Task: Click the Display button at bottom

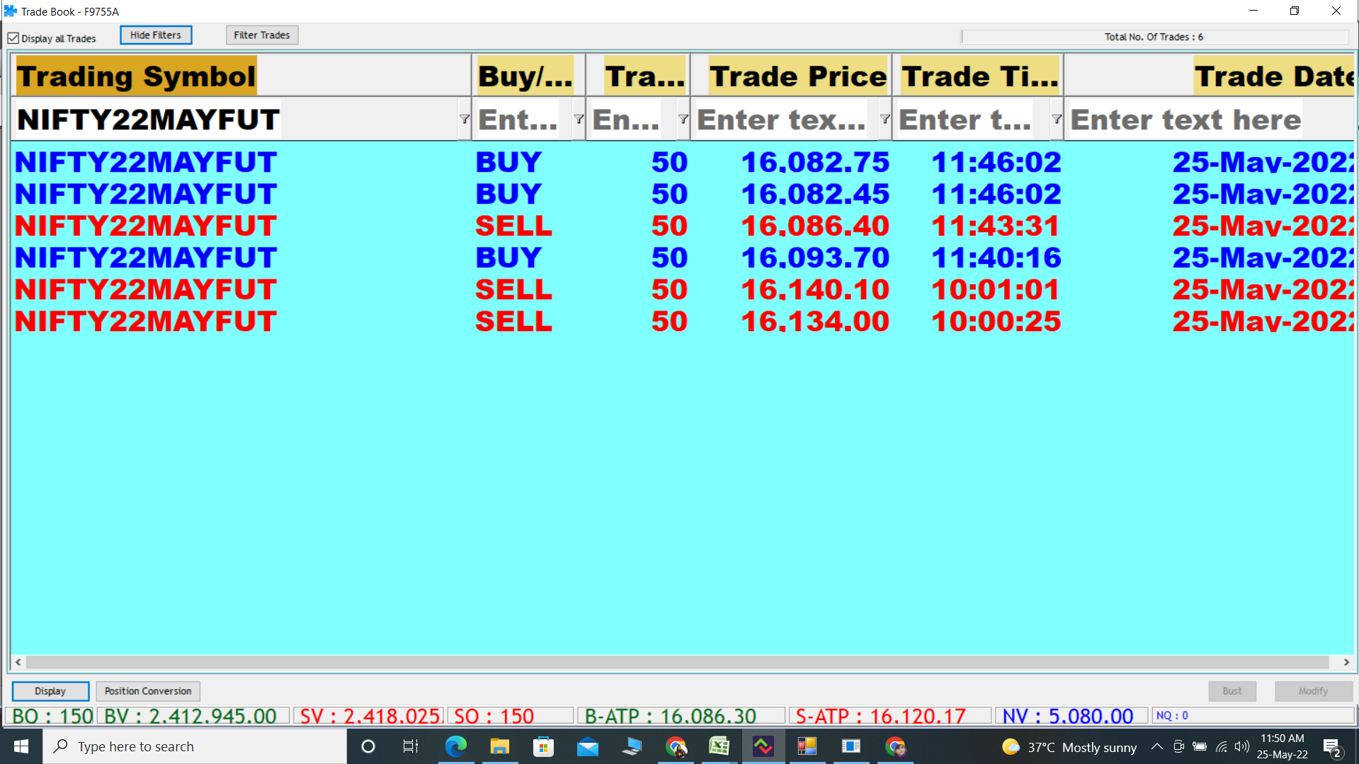Action: pos(50,691)
